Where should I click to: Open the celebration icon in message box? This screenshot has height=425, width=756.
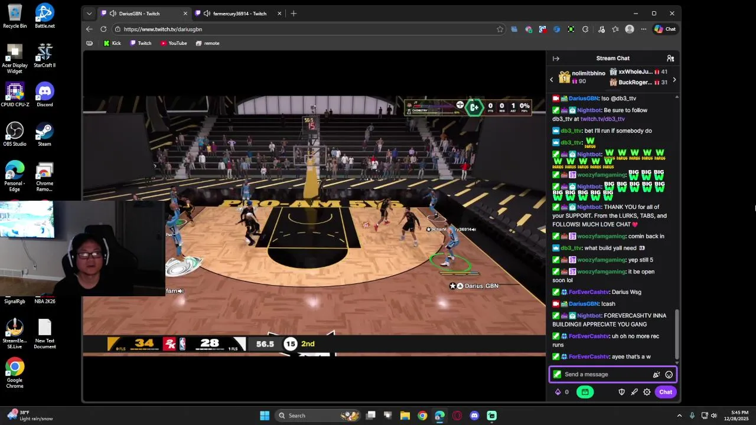(x=656, y=374)
